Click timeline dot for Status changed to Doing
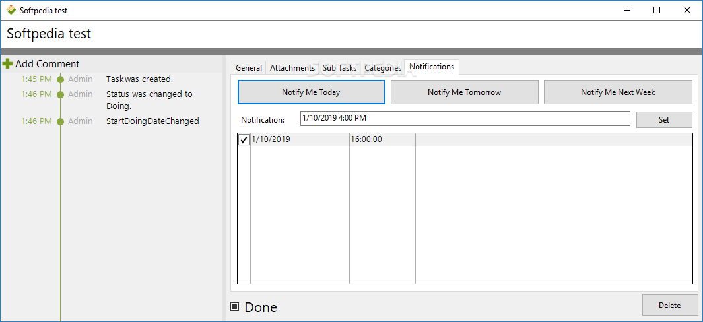The width and height of the screenshot is (703, 322). coord(61,94)
